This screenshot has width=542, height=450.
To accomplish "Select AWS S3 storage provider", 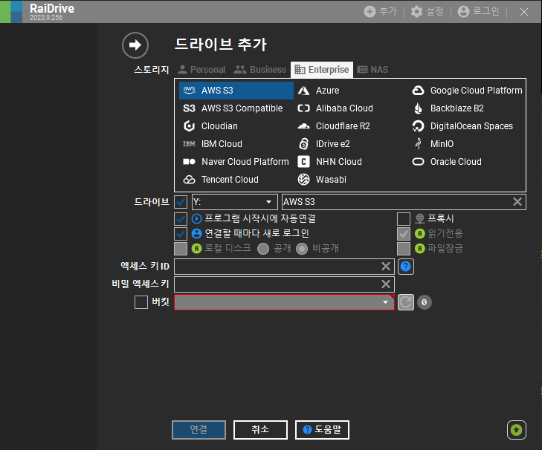I will point(236,91).
